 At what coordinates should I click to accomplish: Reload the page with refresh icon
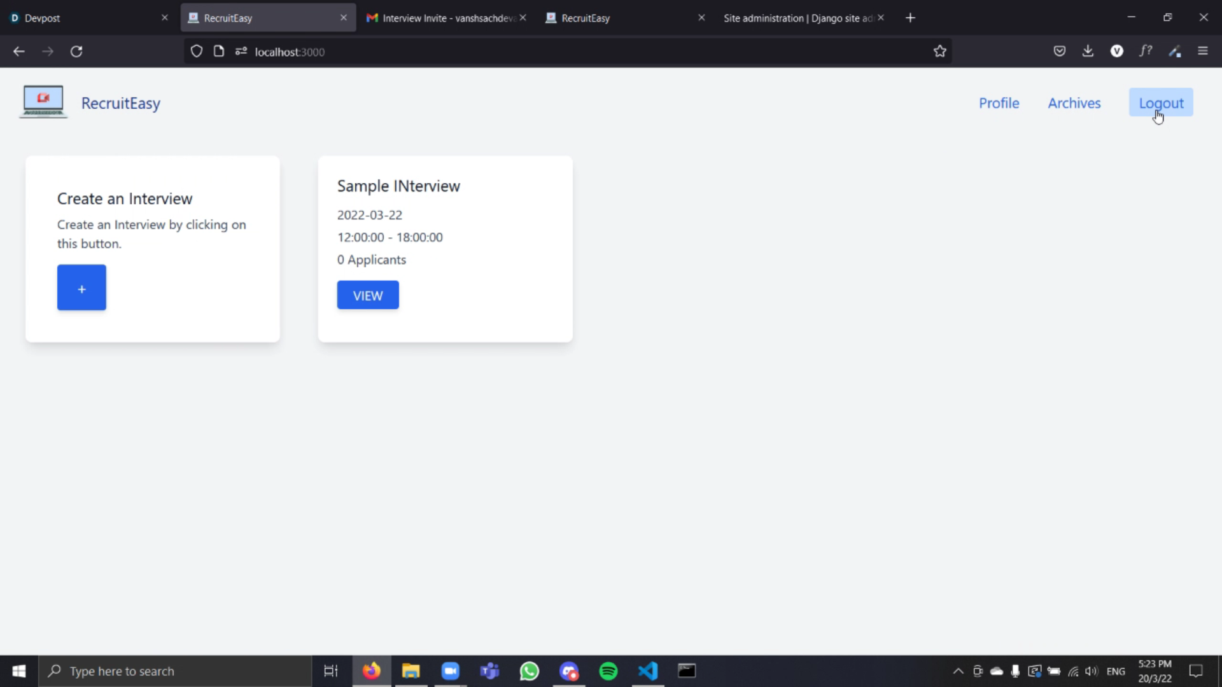(x=76, y=52)
